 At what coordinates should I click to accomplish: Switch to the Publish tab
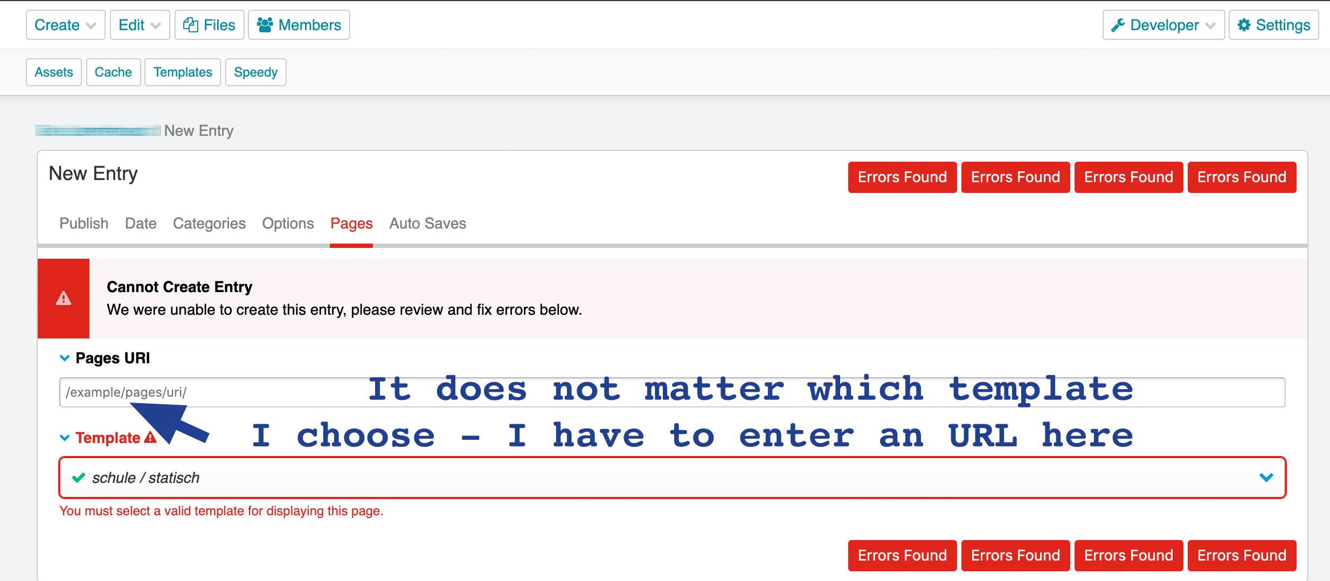(83, 223)
